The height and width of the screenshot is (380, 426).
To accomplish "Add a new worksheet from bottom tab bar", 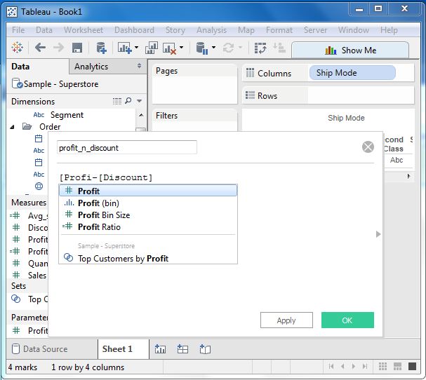I will coord(160,348).
